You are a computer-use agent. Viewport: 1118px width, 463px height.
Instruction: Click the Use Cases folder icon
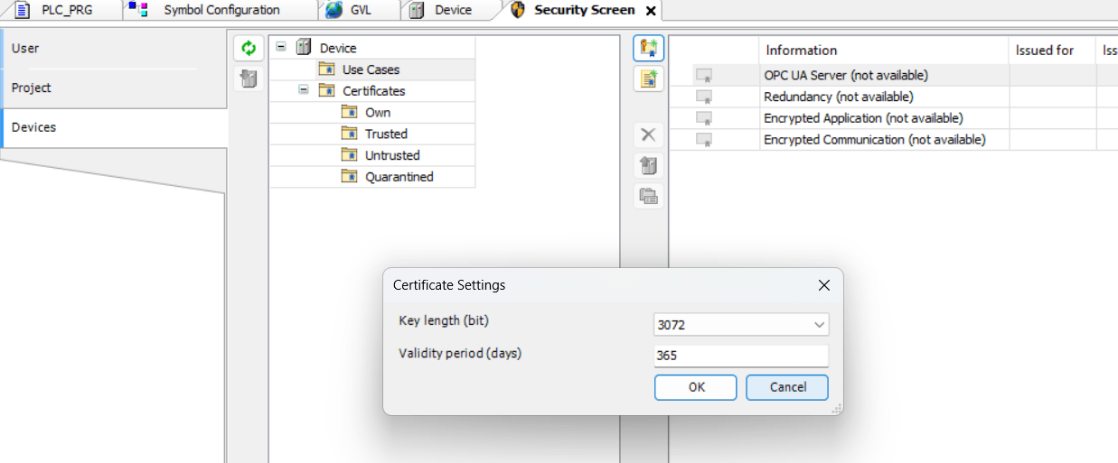pyautogui.click(x=327, y=69)
